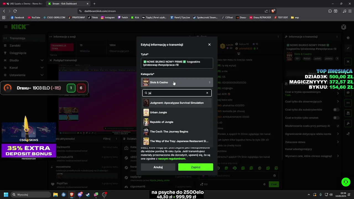Open the wsp bookmarks folder
The height and width of the screenshot is (199, 354).
[295, 17]
